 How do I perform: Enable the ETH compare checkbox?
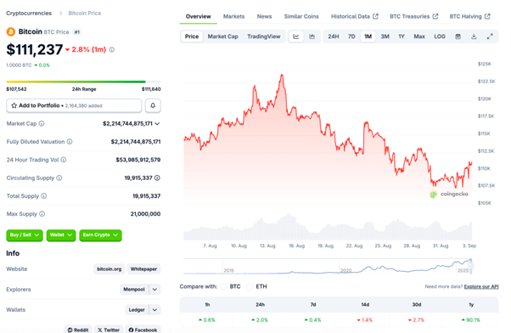tap(250, 286)
